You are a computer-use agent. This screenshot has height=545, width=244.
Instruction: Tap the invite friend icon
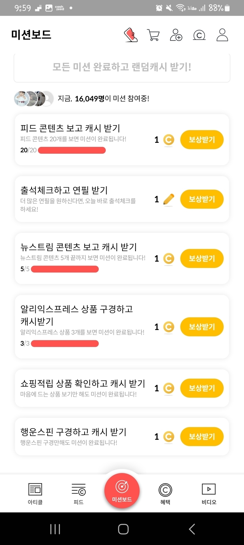(176, 35)
